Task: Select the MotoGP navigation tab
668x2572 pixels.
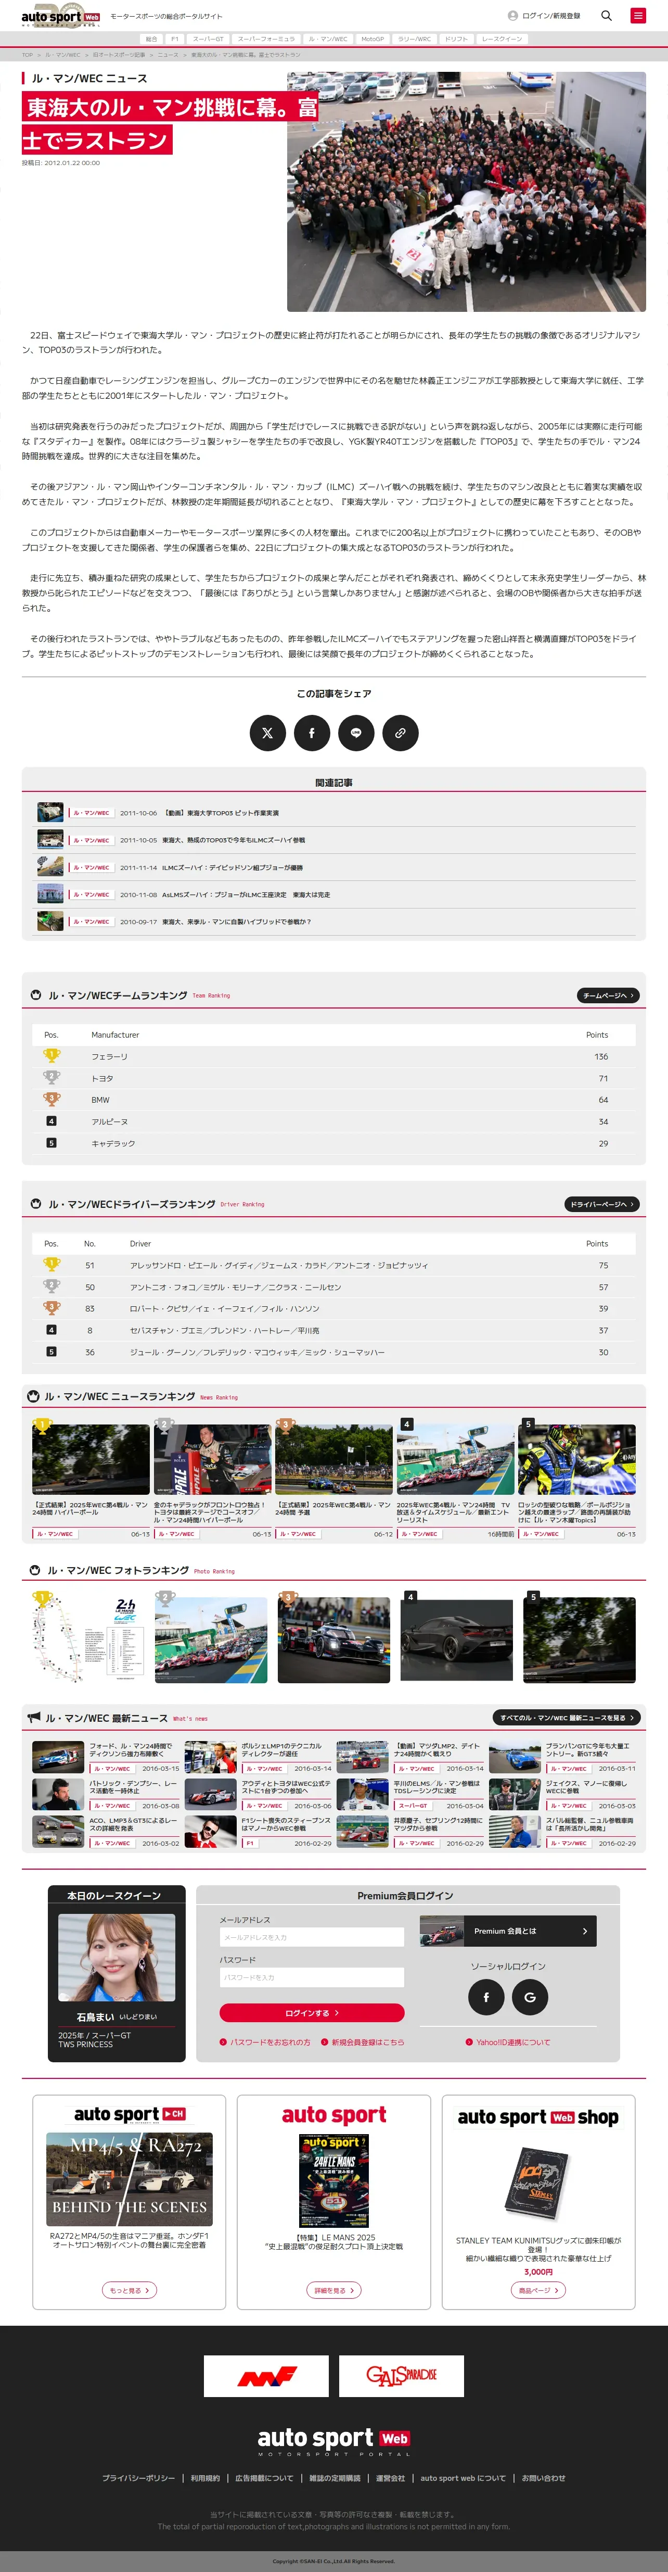Action: tap(373, 39)
